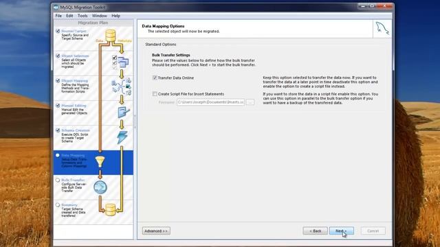Image resolution: width=440 pixels, height=247 pixels.
Task: Close the MySQL Migration Toolkit window
Action: 384,6
